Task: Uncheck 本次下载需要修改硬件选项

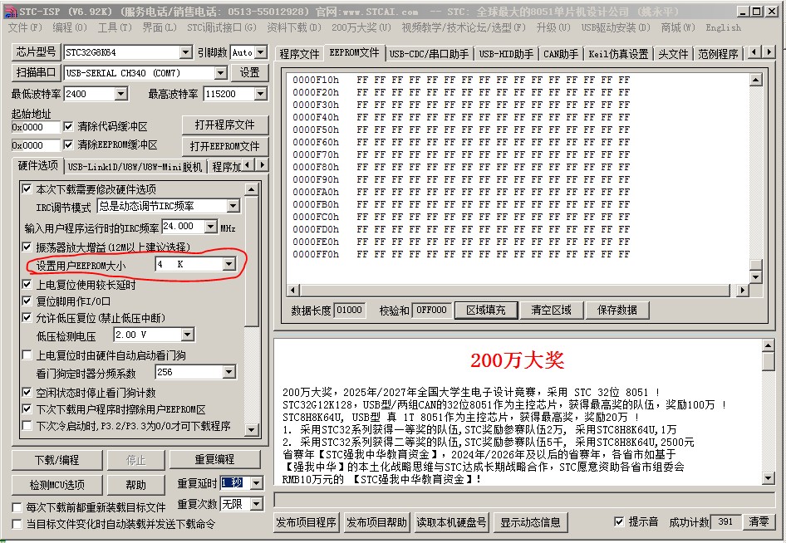Action: tap(27, 188)
